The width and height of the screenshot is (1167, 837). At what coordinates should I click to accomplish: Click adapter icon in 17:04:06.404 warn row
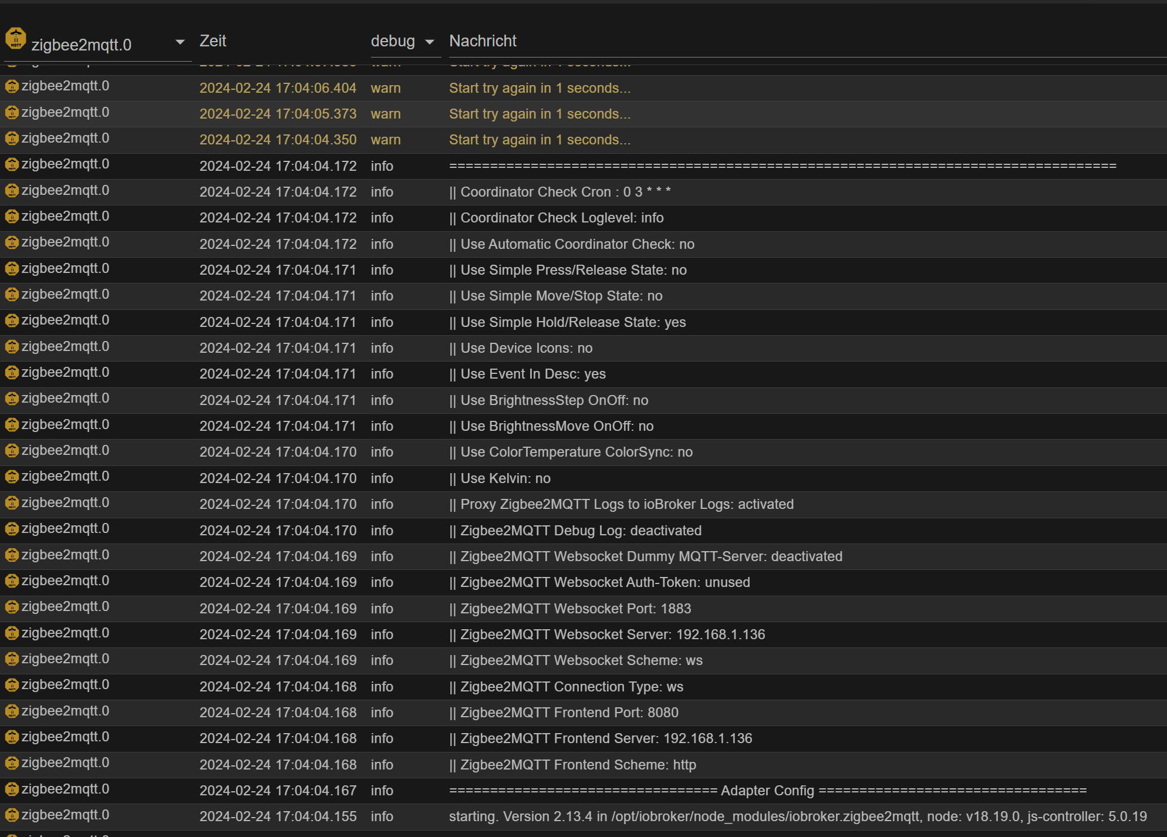(x=12, y=86)
